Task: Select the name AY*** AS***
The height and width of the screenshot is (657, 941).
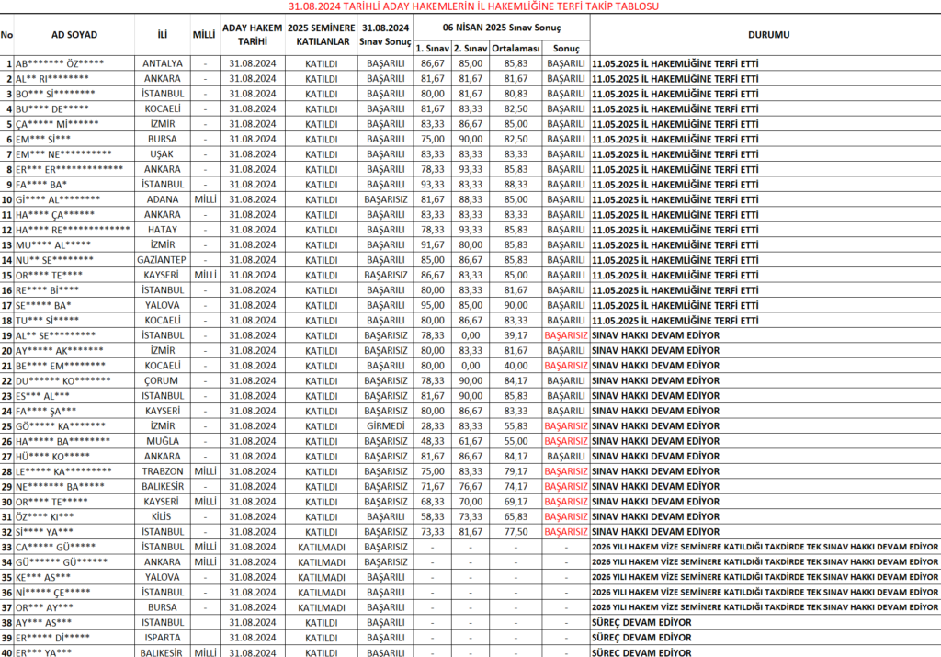Action: point(44,623)
